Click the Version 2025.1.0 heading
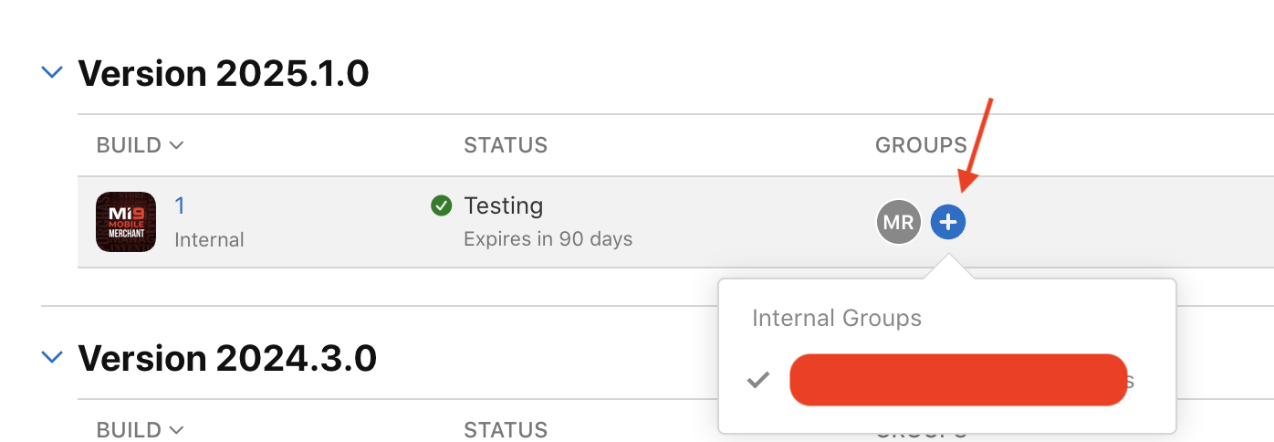 224,73
